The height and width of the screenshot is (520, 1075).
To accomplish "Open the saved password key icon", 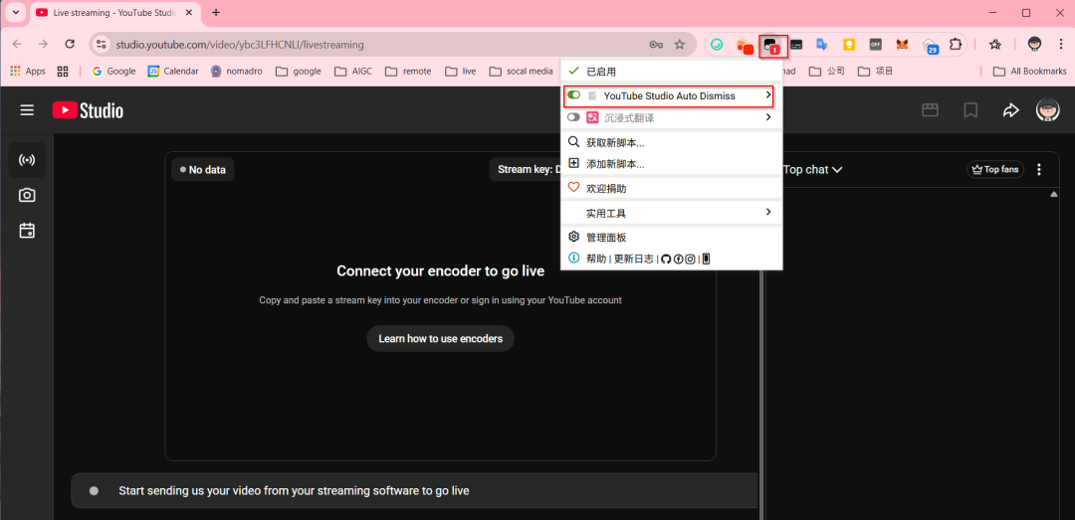I will coord(656,45).
